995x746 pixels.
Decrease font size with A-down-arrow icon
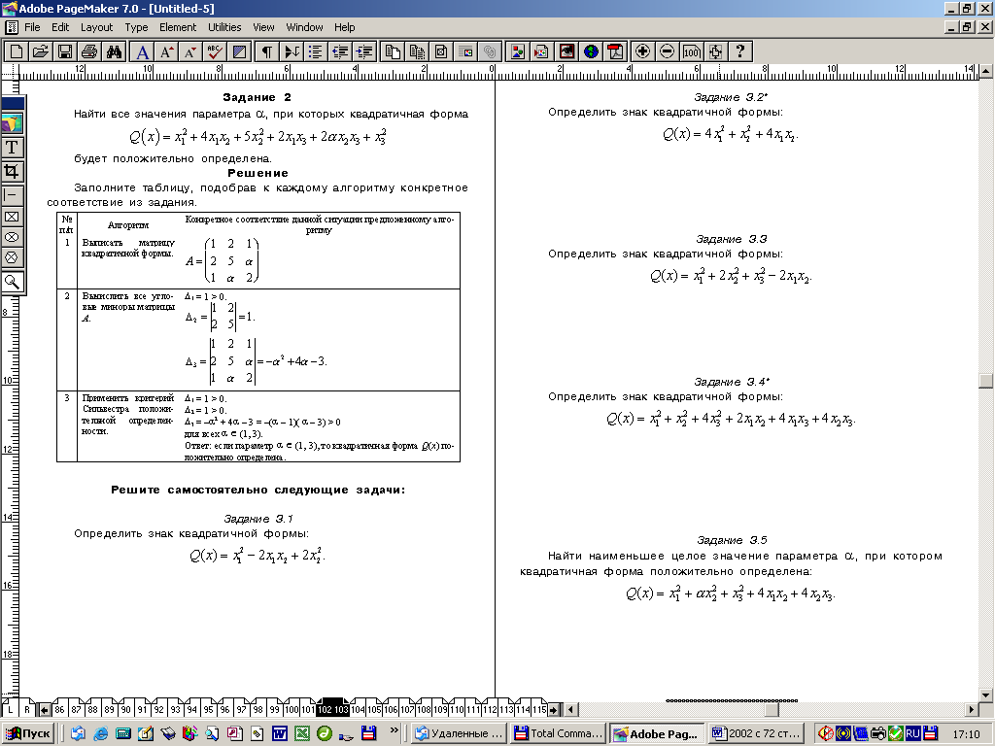pyautogui.click(x=190, y=51)
